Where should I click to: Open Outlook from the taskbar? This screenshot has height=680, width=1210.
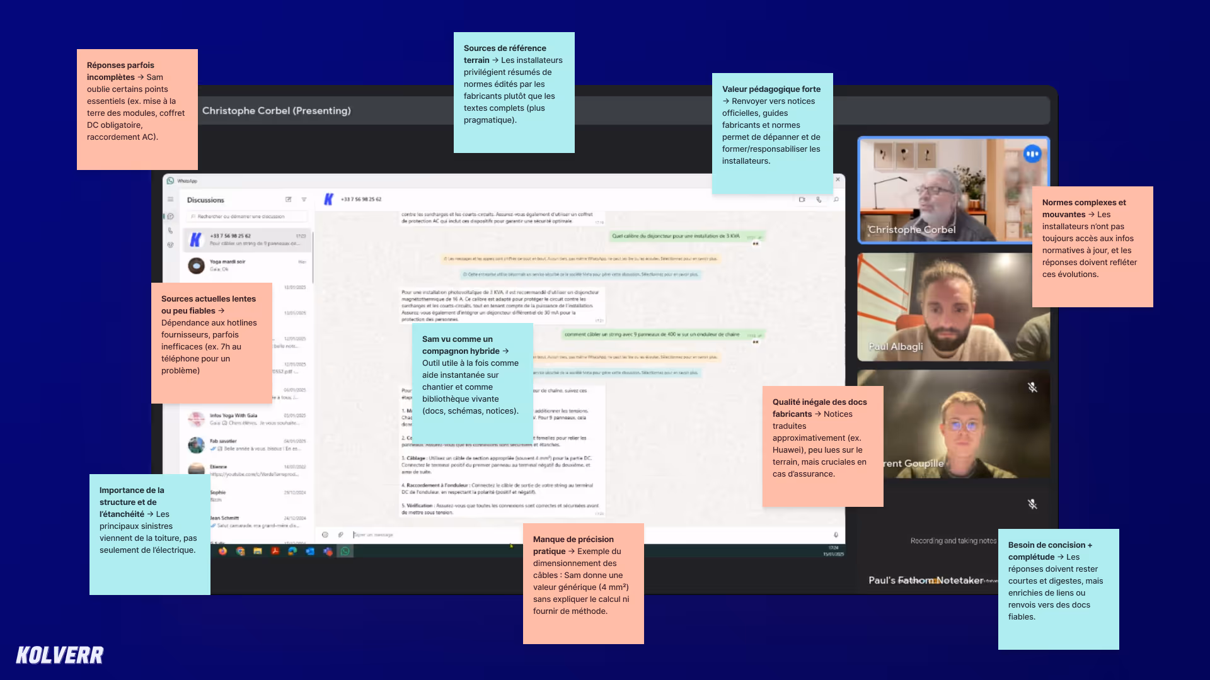click(x=310, y=552)
